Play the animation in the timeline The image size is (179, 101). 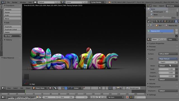[x=100, y=97]
